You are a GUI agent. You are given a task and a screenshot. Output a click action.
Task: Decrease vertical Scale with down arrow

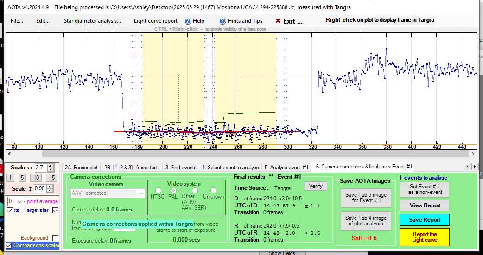48,191
